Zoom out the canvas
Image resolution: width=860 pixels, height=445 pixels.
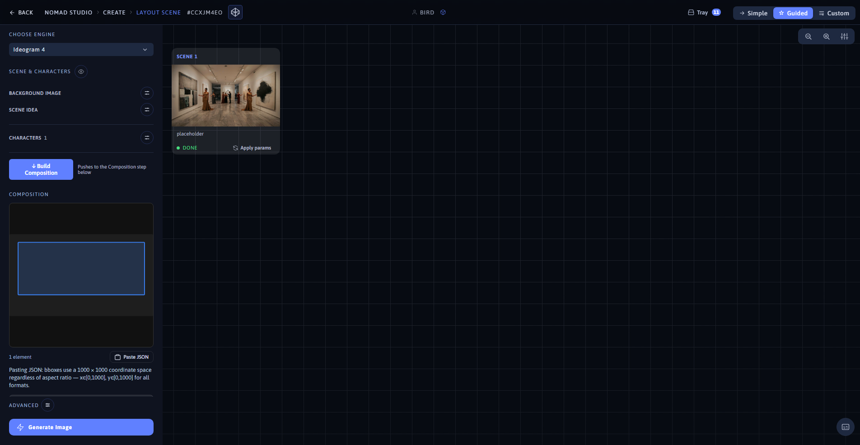pos(809,37)
